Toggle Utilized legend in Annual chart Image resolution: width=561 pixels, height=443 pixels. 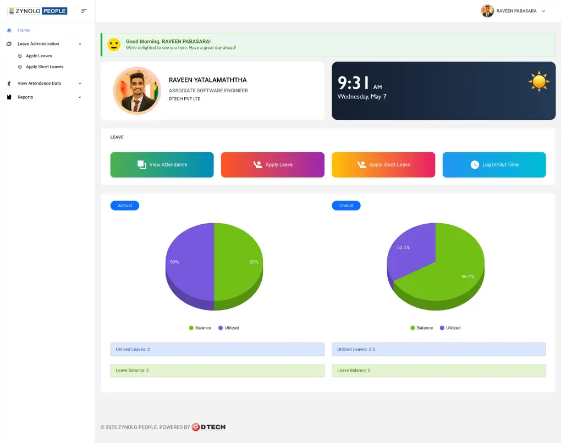[229, 328]
